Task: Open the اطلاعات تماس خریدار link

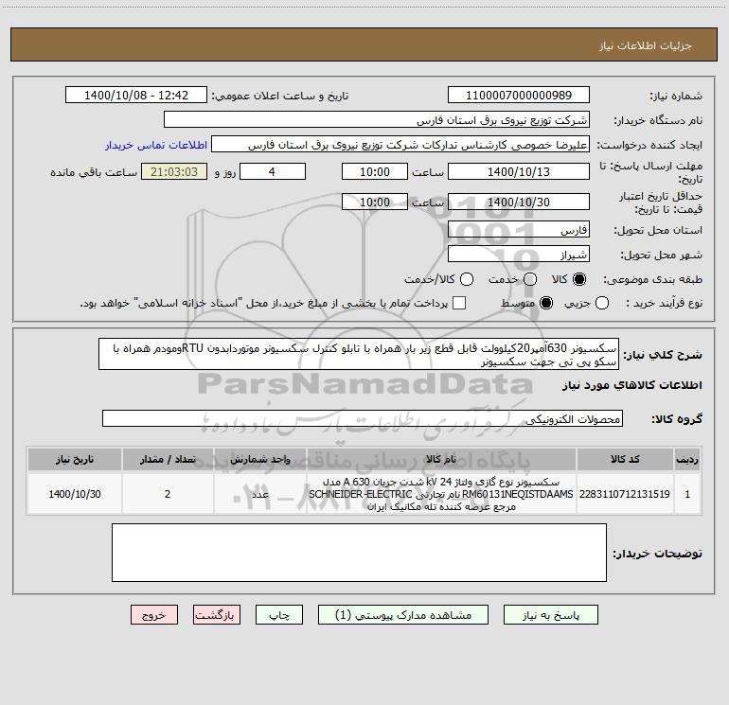Action: 156,145
